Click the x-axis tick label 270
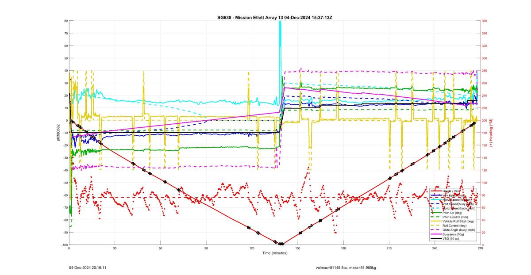The image size is (531, 275). coord(480,248)
